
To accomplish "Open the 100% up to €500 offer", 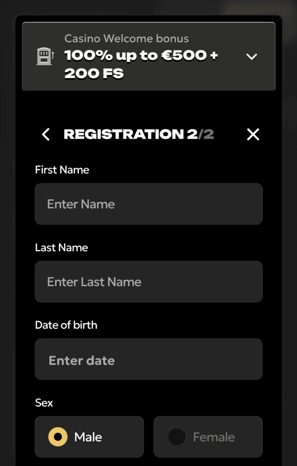I will (x=141, y=56).
